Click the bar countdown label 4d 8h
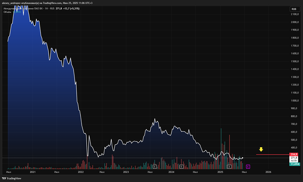The width and height of the screenshot is (303, 182). coord(294,161)
